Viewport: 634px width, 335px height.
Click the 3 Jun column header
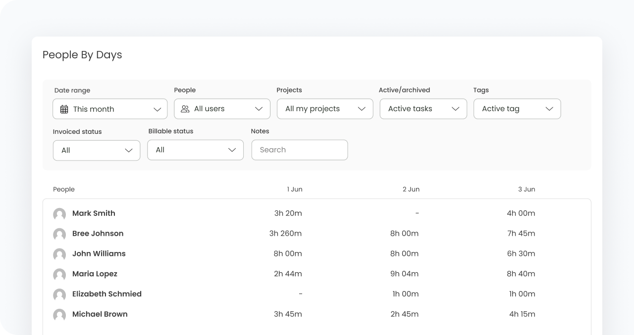(527, 189)
